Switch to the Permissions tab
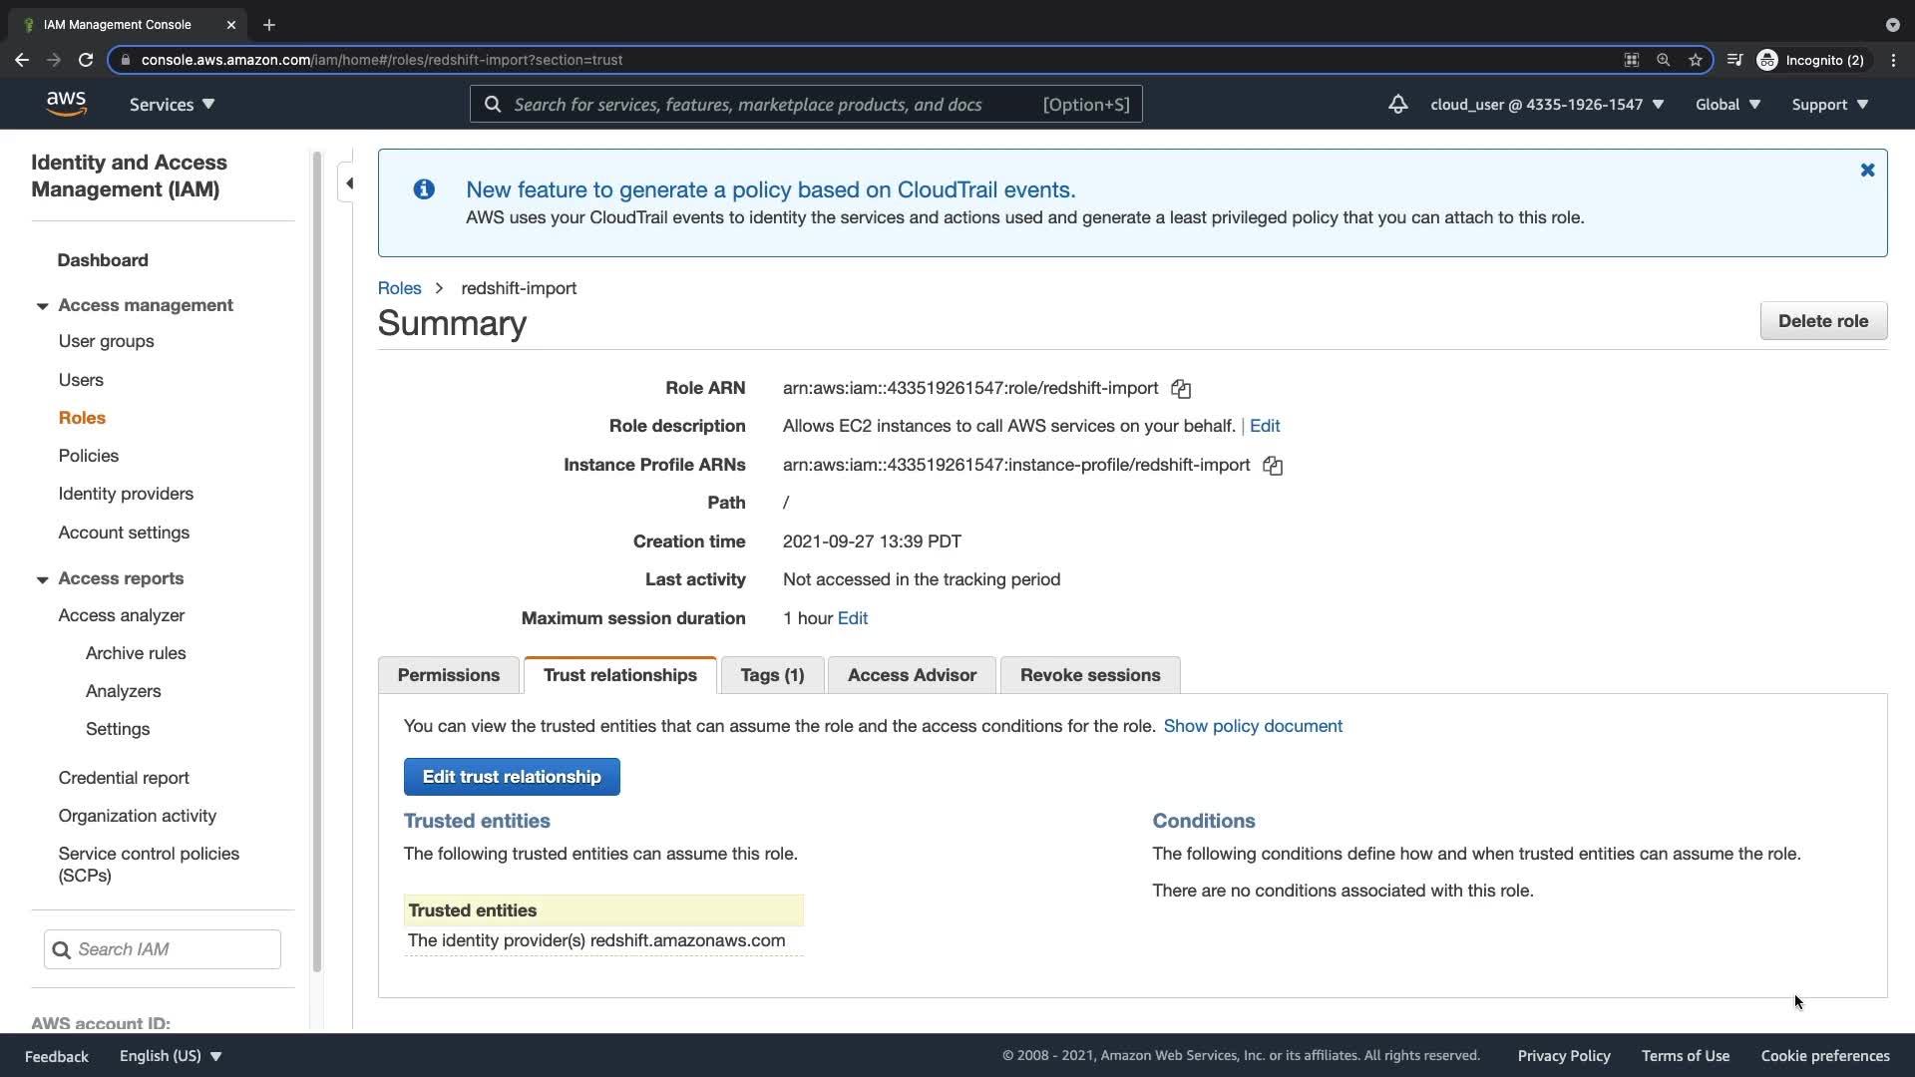Image resolution: width=1915 pixels, height=1077 pixels. pyautogui.click(x=448, y=675)
